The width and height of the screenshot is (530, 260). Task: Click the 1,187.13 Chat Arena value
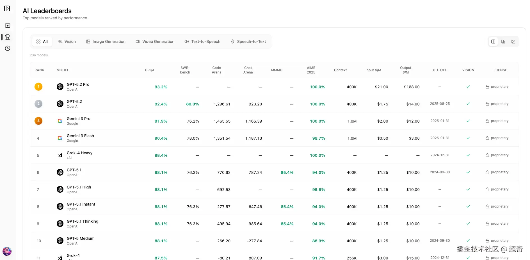click(253, 138)
